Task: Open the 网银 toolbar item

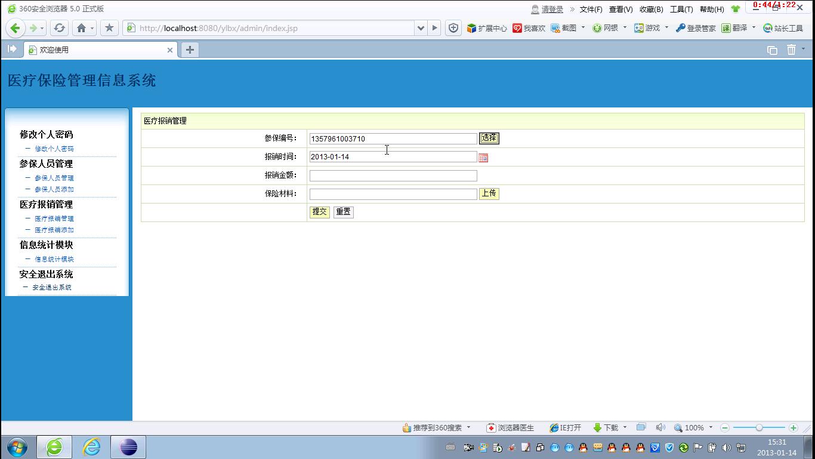Action: click(x=606, y=28)
